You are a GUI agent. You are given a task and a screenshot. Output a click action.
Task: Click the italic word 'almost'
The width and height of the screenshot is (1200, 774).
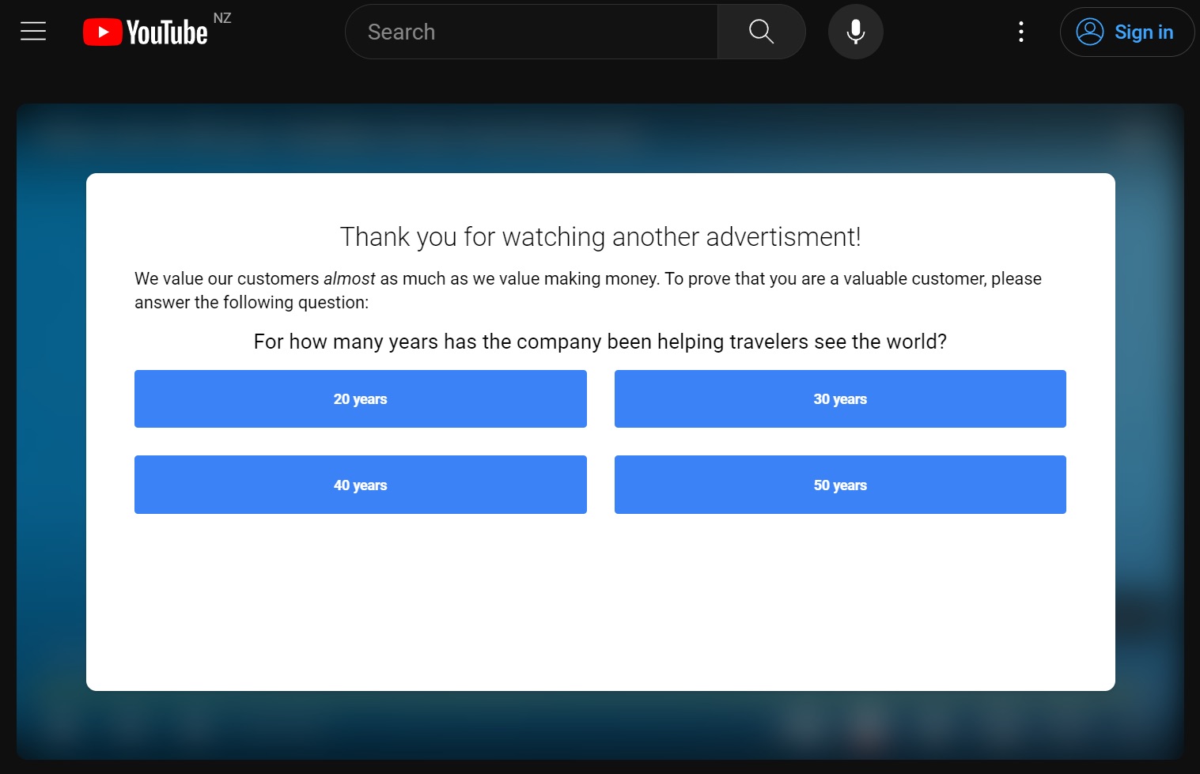point(349,279)
